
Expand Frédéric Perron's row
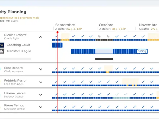click(41, 82)
